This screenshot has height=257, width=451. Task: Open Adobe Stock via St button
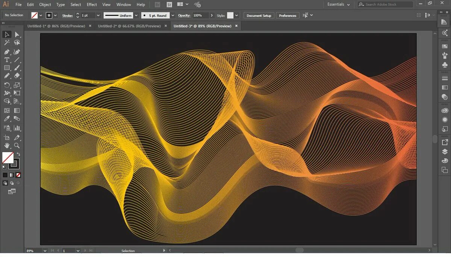point(169,5)
